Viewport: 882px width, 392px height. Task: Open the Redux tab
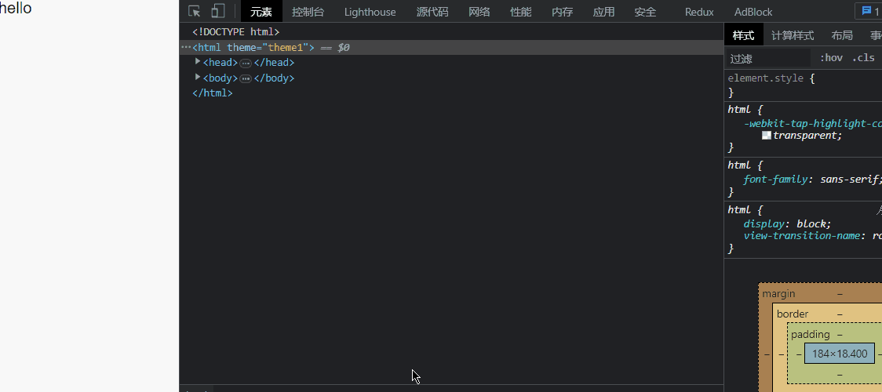click(x=699, y=12)
